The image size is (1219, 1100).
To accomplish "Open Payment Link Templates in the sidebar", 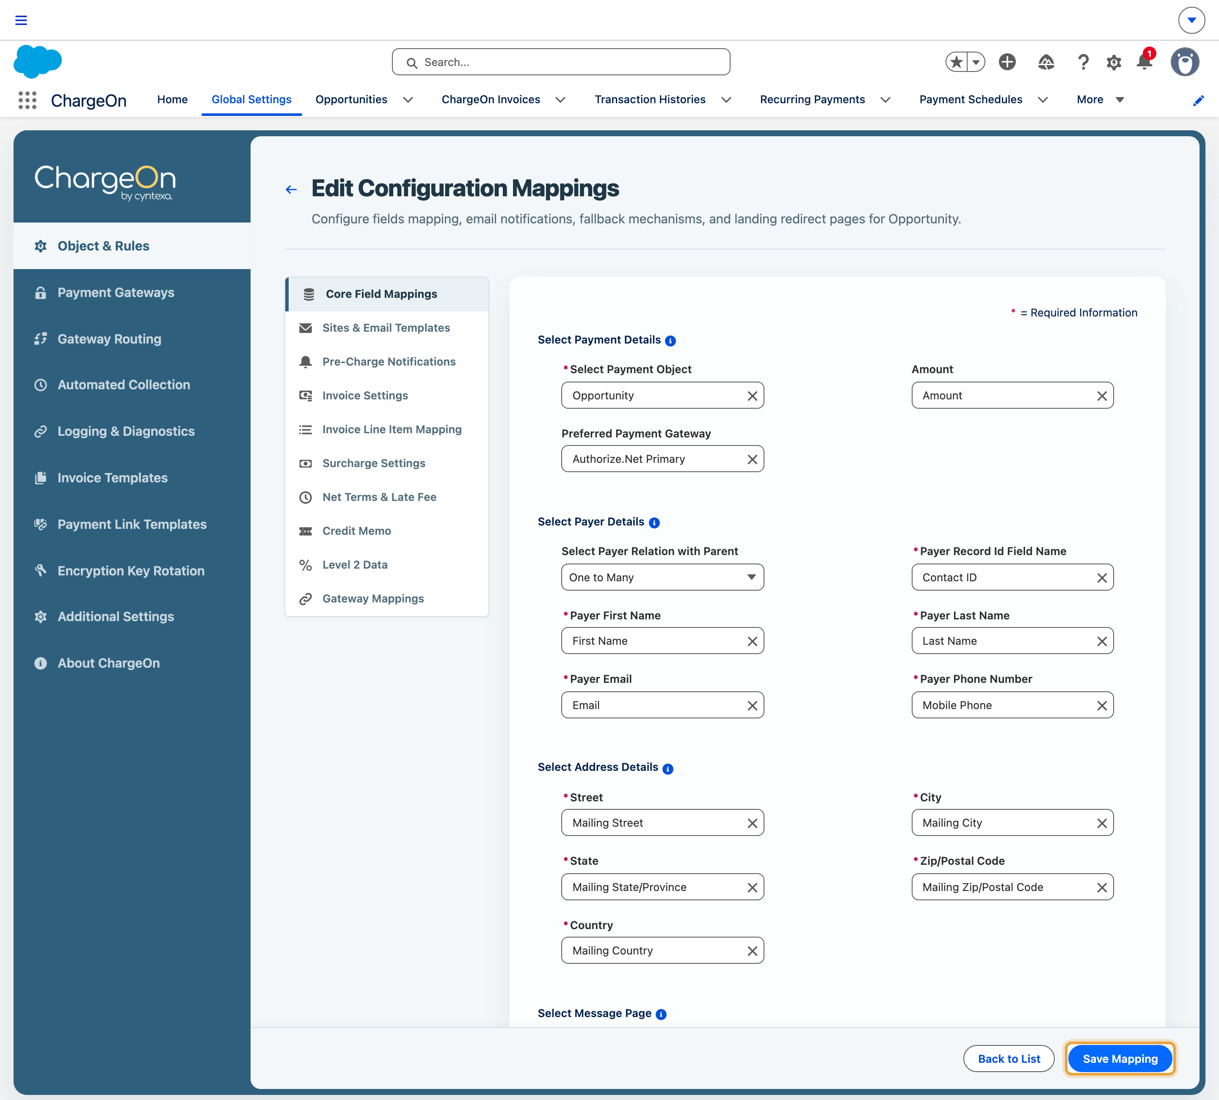I will pyautogui.click(x=132, y=525).
